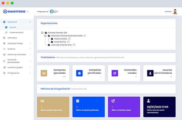Open Sede Roma external link icon
The image size is (182, 120).
pos(68,42)
